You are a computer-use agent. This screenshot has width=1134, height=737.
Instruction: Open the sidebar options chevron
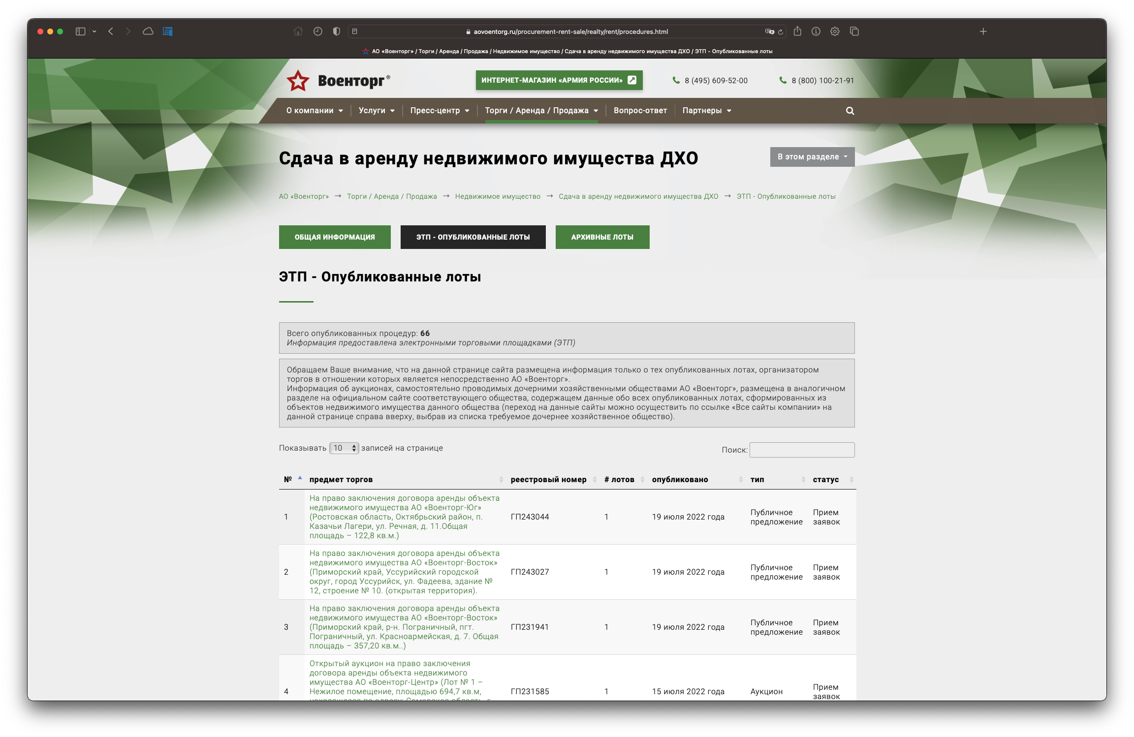point(94,31)
